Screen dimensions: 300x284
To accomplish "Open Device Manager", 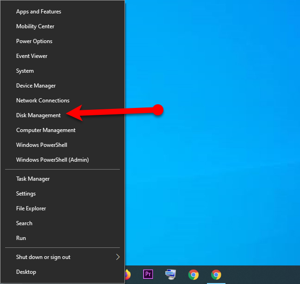I will click(36, 86).
